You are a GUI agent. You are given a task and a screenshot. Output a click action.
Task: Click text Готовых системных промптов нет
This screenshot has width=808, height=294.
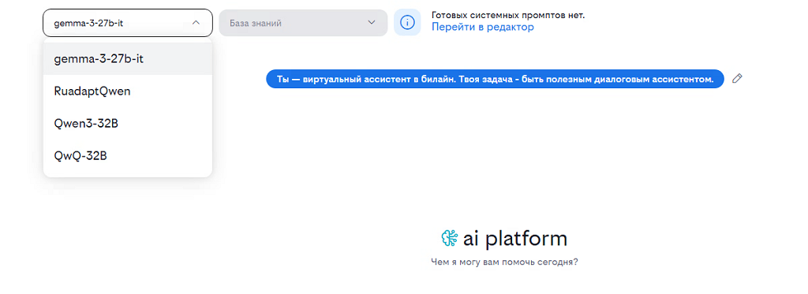pyautogui.click(x=508, y=15)
